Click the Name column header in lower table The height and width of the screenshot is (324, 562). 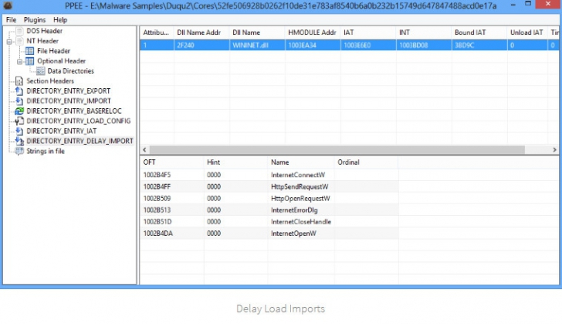click(x=301, y=162)
